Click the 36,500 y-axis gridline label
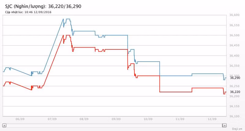The height and width of the screenshot is (131, 245). pos(234,35)
